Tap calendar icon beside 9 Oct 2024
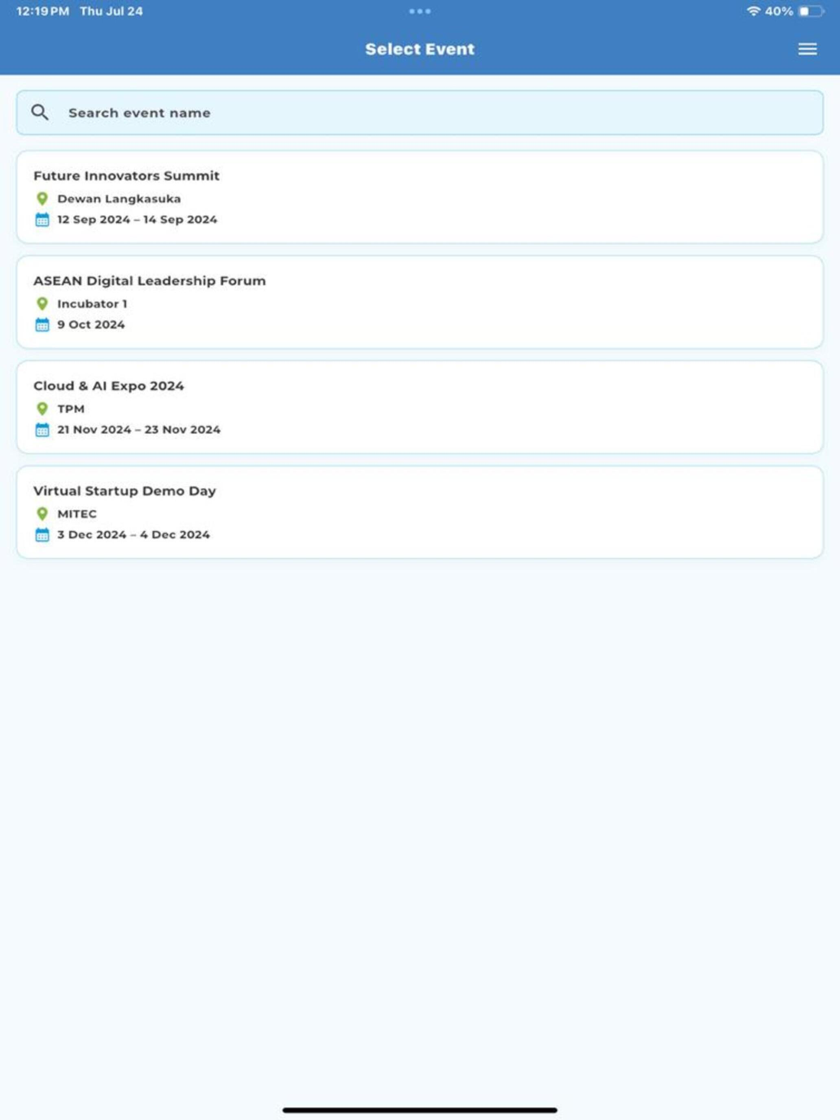840x1120 pixels. pyautogui.click(x=43, y=324)
